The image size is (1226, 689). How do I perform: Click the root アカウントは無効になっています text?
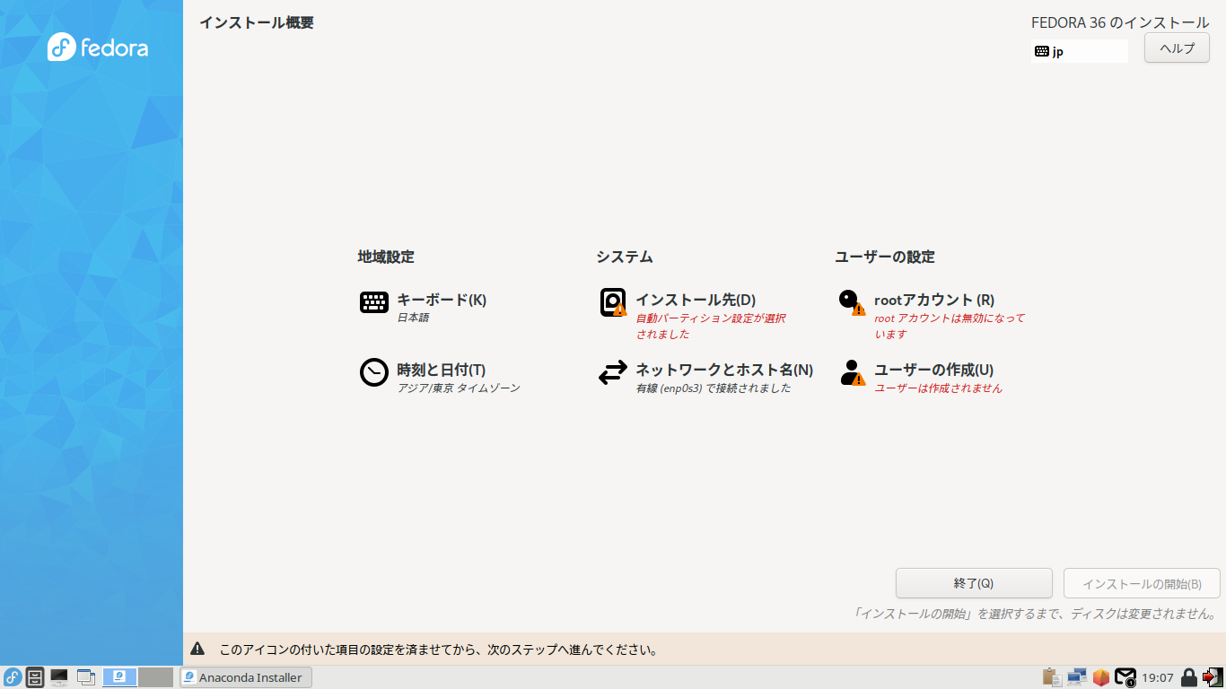950,326
